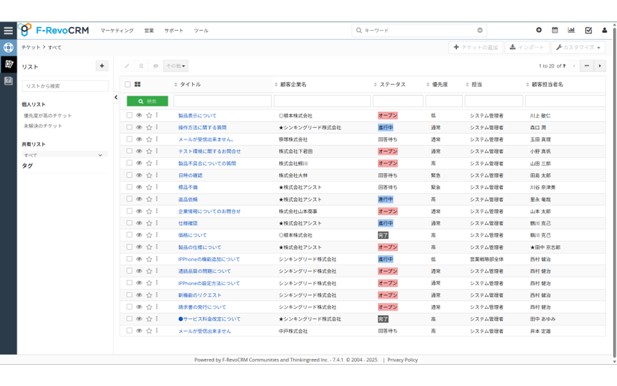The width and height of the screenshot is (617, 386).
Task: Star the テスト環境に関するお問合せ ticket
Action: pyautogui.click(x=149, y=151)
